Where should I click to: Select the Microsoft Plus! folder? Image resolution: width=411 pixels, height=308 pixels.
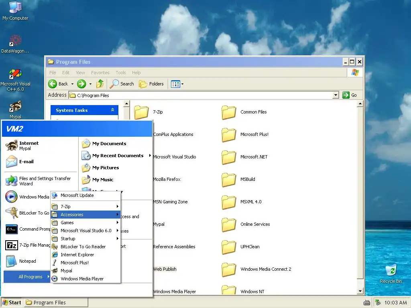click(x=245, y=135)
